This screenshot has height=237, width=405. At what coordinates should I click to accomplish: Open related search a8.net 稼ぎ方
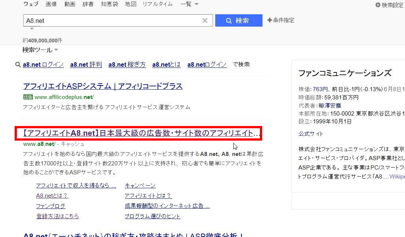click(127, 64)
